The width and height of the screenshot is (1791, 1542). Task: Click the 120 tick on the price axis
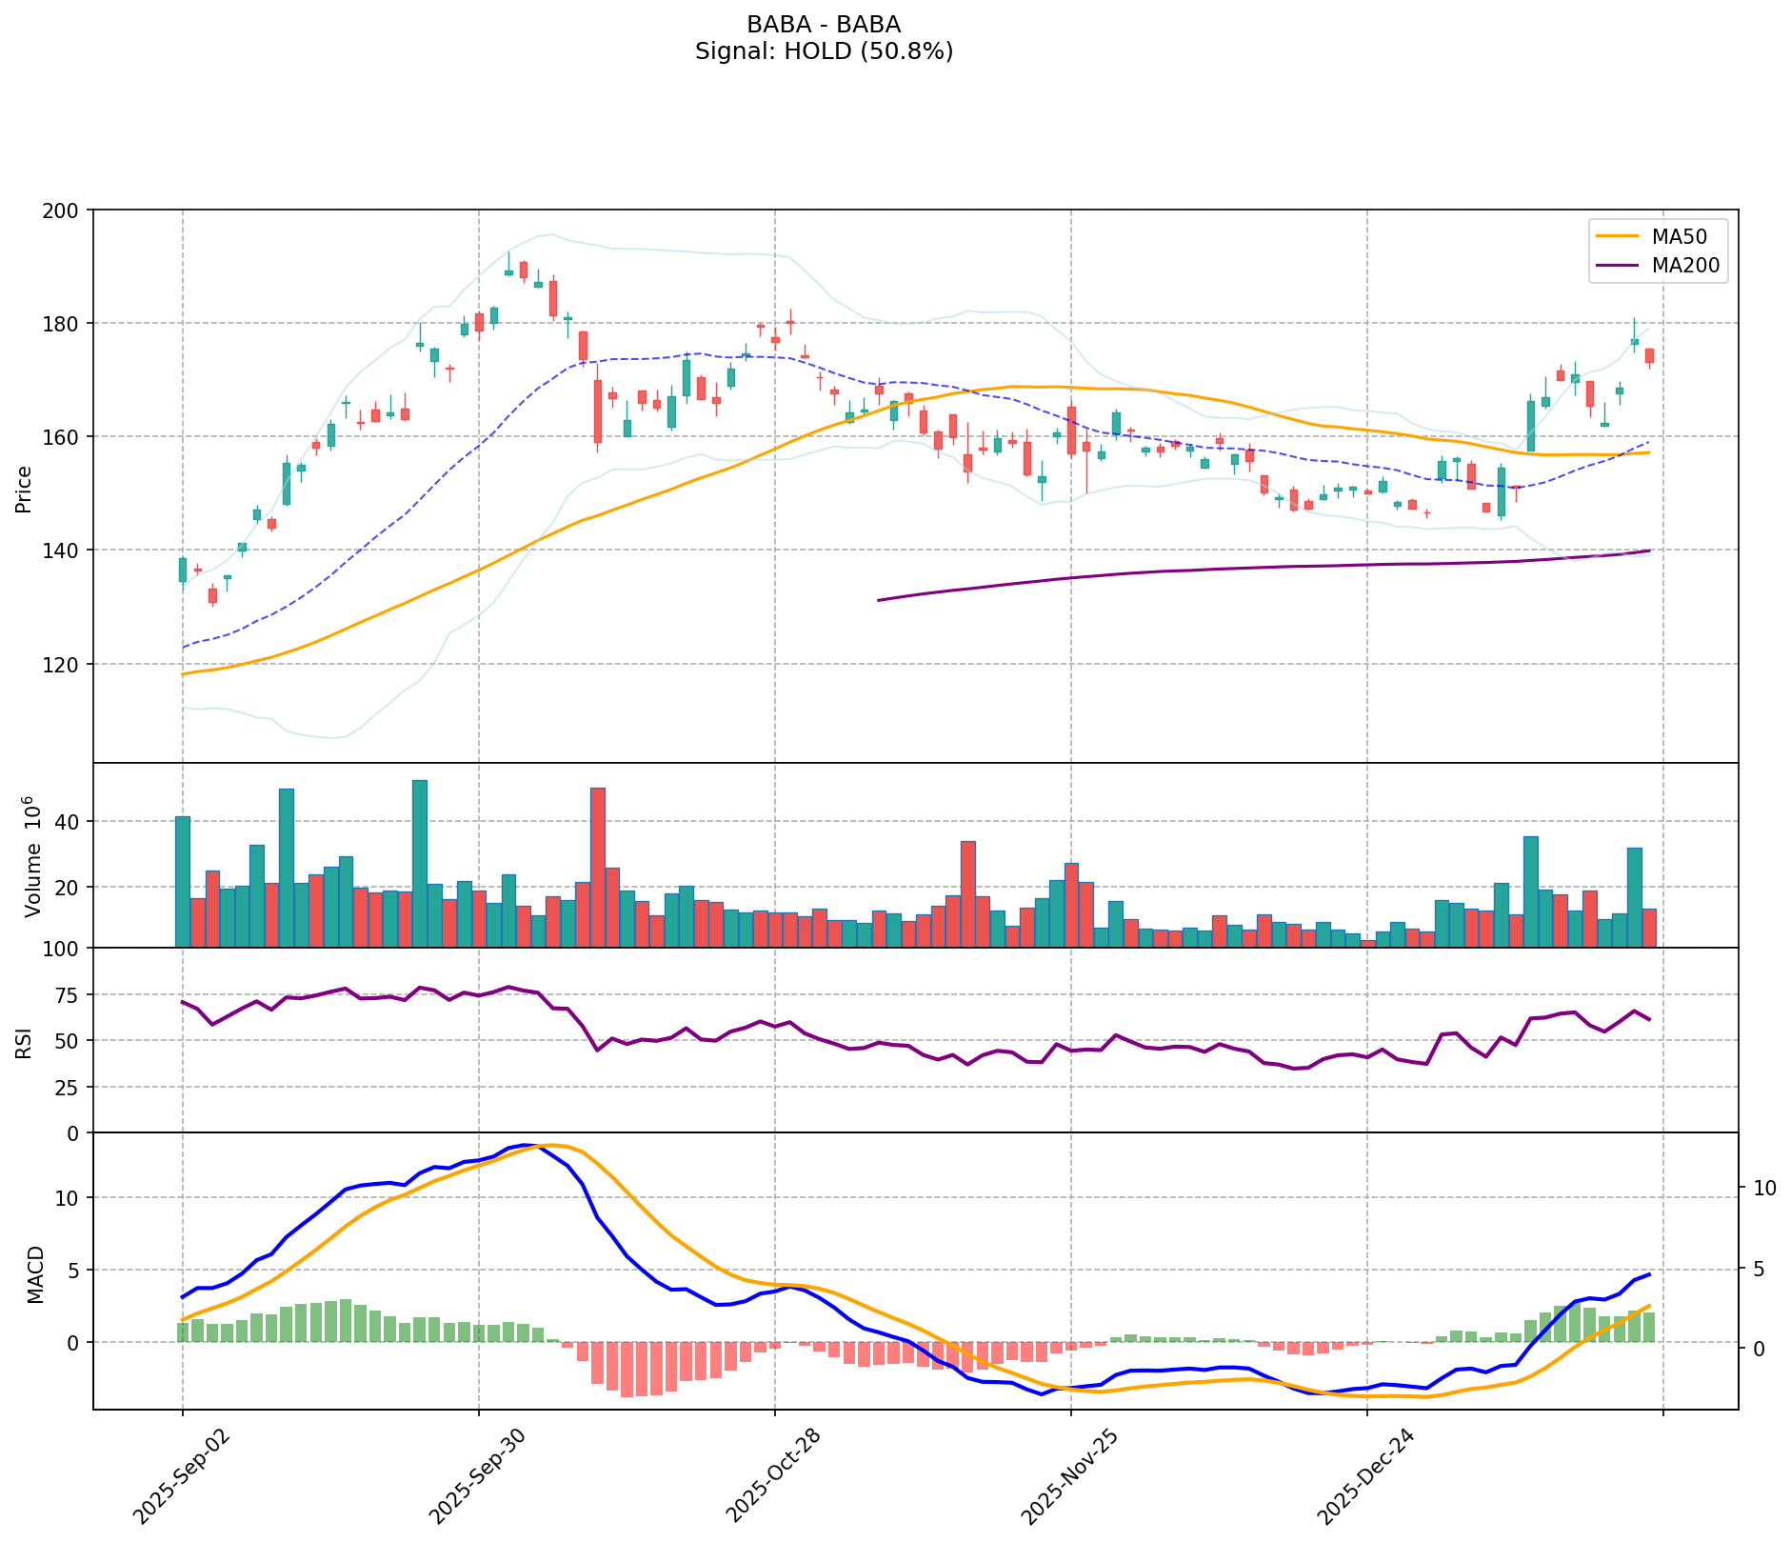pos(67,665)
